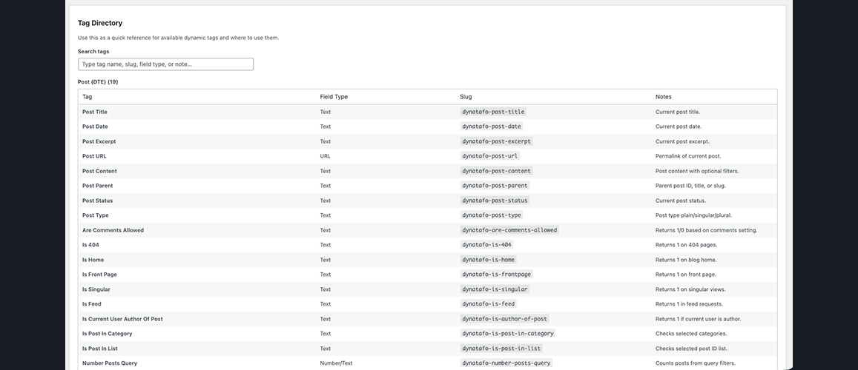Screen dimensions: 858x370
Task: Select the dynatafo-is-post-in-category slug
Action: pyautogui.click(x=508, y=334)
